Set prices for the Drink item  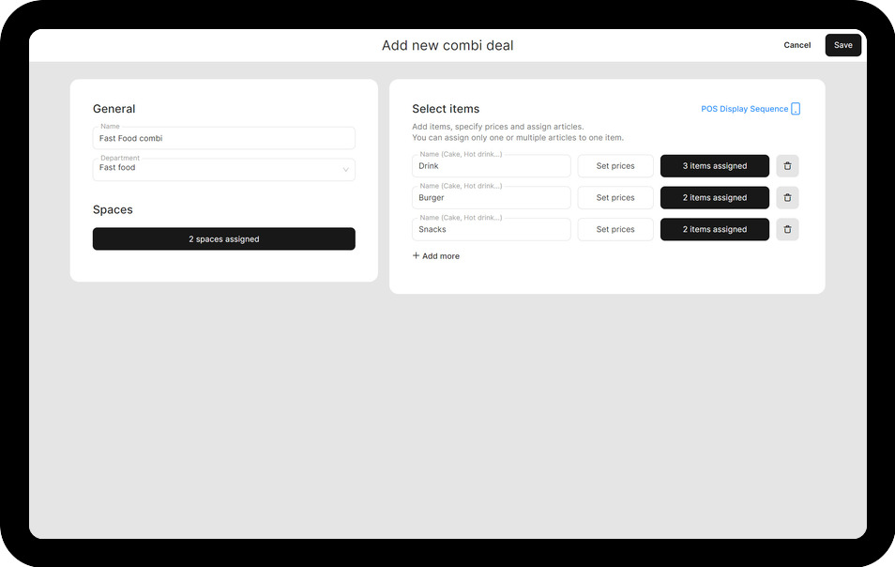pos(615,166)
